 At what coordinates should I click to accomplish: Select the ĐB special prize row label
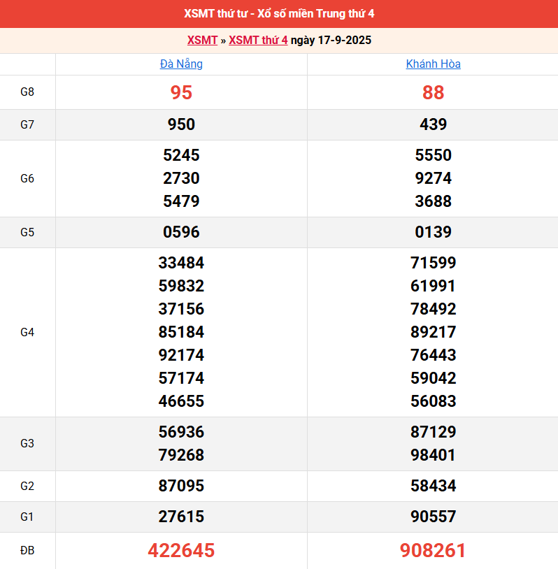[27, 551]
